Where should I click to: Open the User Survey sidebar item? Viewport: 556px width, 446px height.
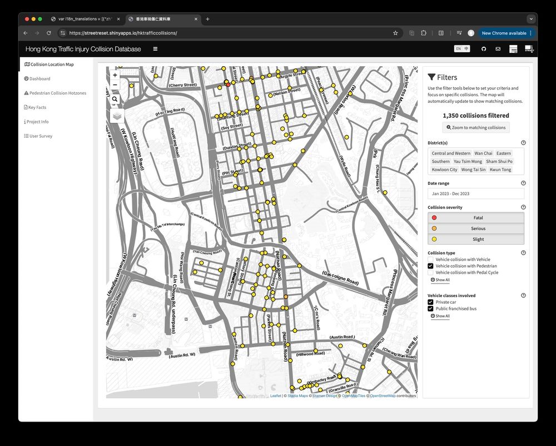(38, 136)
